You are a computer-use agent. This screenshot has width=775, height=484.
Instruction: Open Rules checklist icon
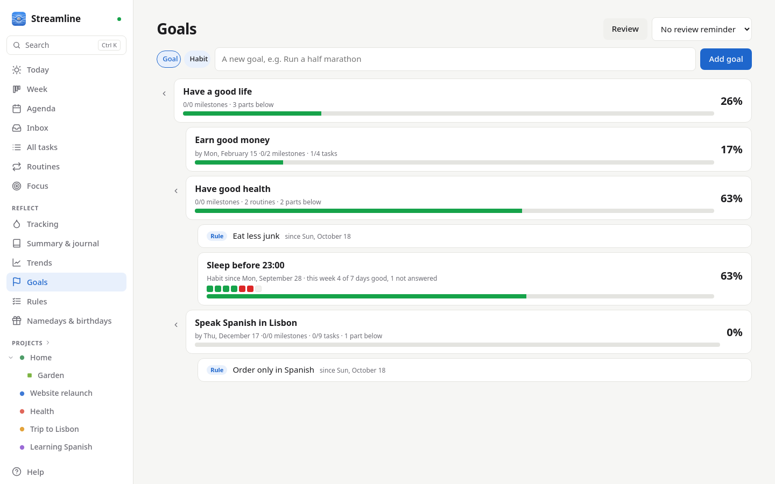17,302
